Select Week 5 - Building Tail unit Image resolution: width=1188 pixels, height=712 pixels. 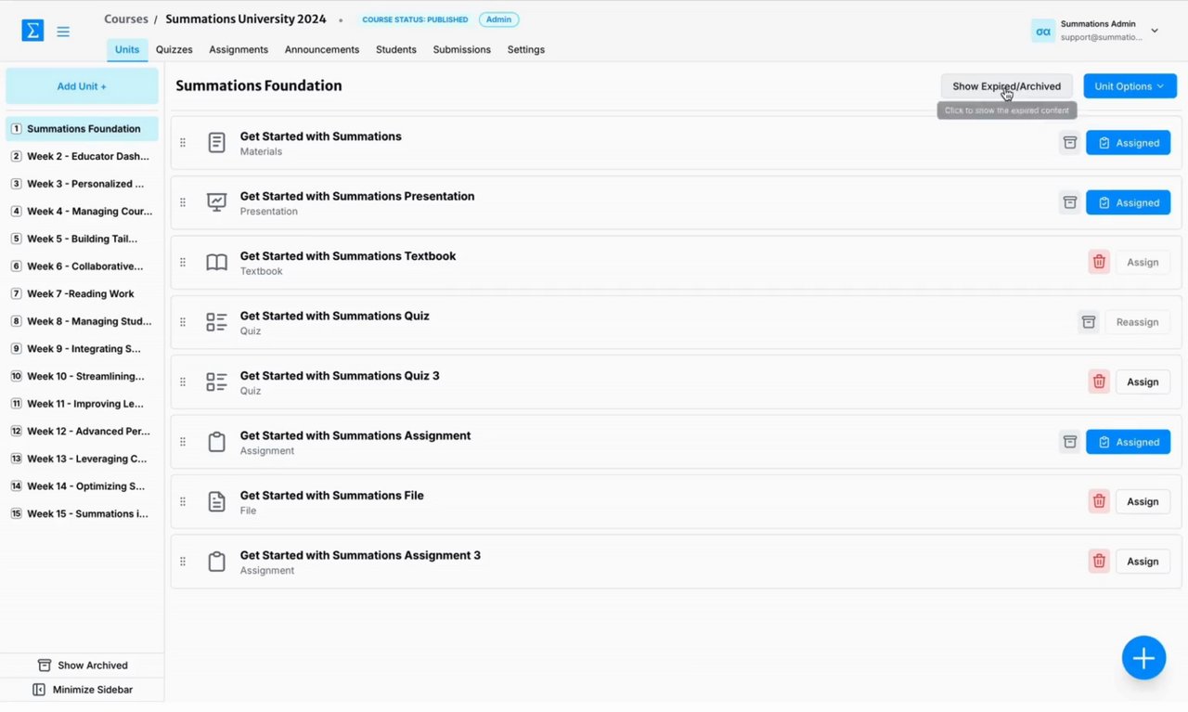pyautogui.click(x=82, y=239)
